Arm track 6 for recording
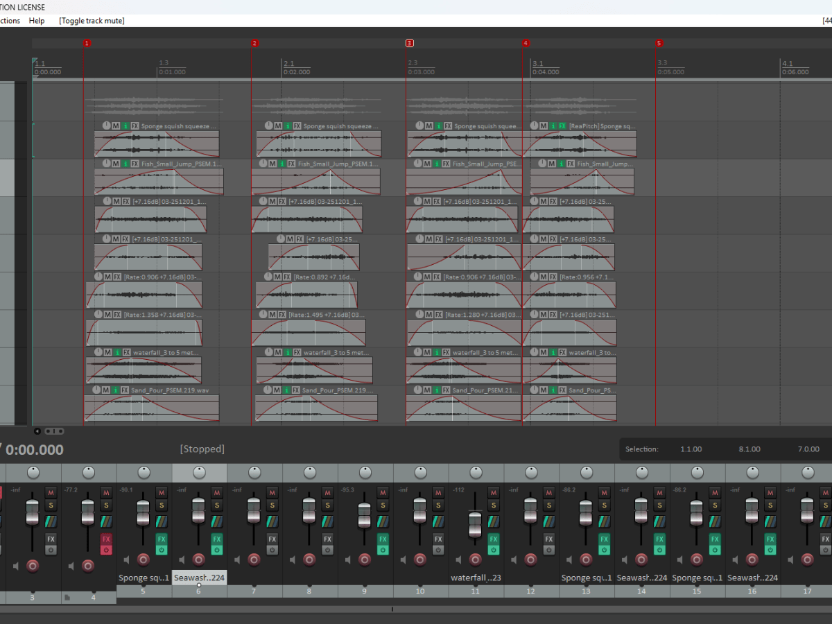 click(x=199, y=560)
